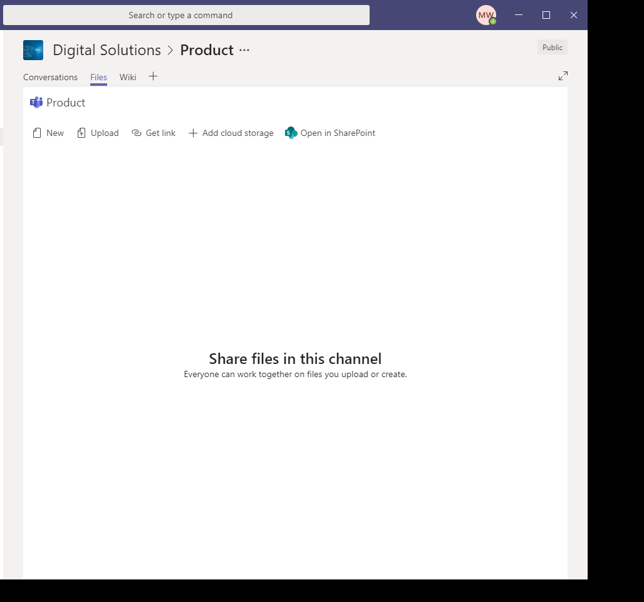This screenshot has height=602, width=644.
Task: Maximize the Teams window
Action: click(546, 15)
